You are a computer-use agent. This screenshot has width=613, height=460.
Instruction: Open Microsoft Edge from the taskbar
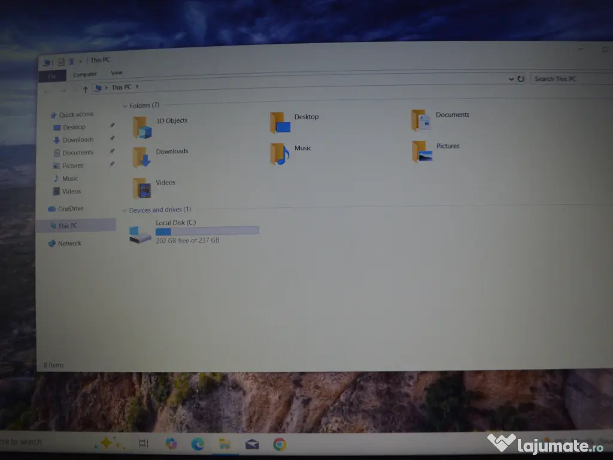tap(198, 444)
